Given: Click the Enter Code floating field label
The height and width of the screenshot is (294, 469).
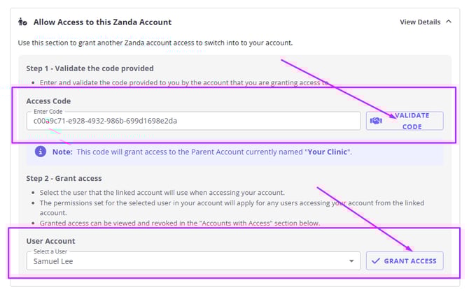Looking at the screenshot, I should [45, 112].
